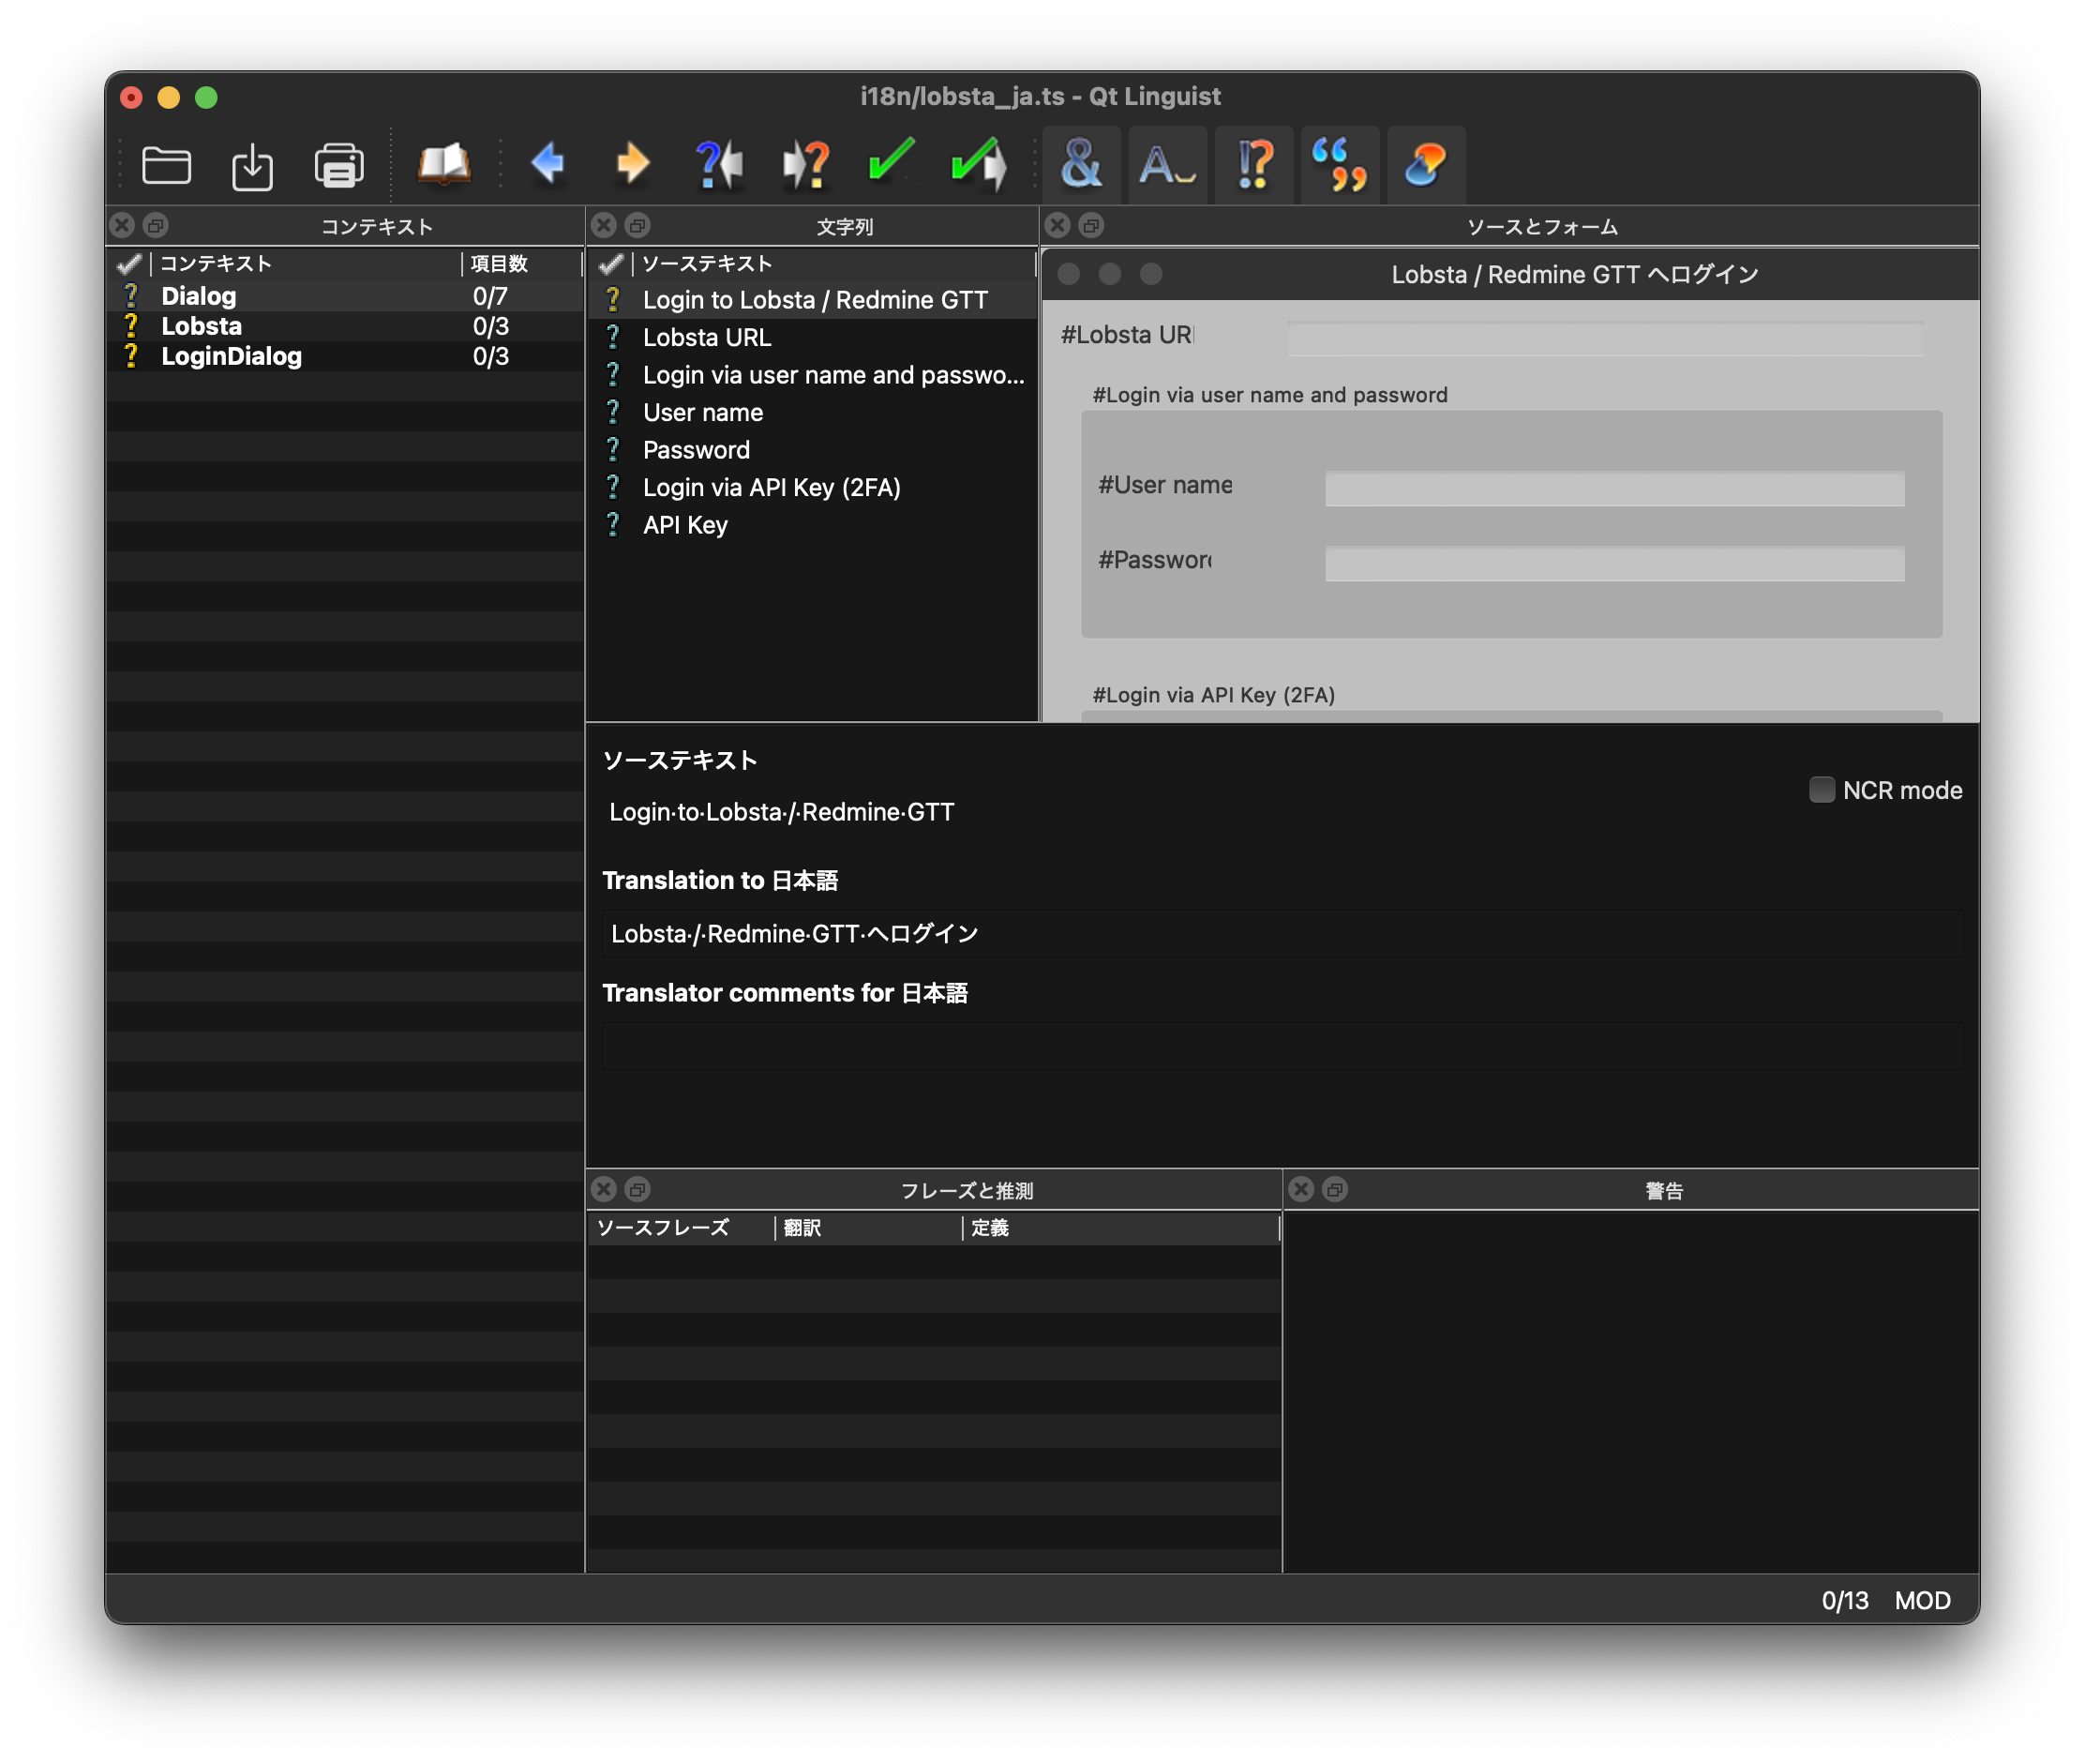
Task: Float the ソースとフォーム panel
Action: point(1091,225)
